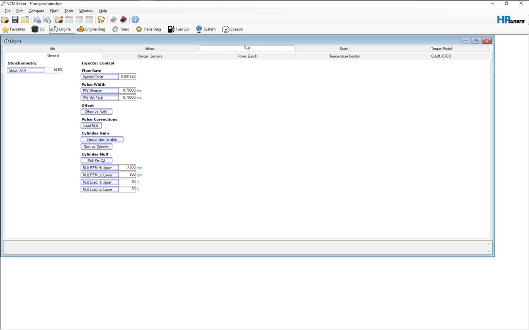Click the Mult RPM Hi Upper value field
Viewport: 529px width, 330px height.
click(127, 167)
